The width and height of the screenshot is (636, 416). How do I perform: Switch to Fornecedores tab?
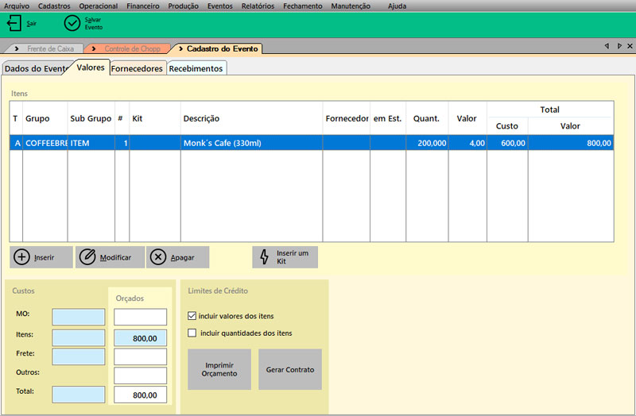pos(137,68)
